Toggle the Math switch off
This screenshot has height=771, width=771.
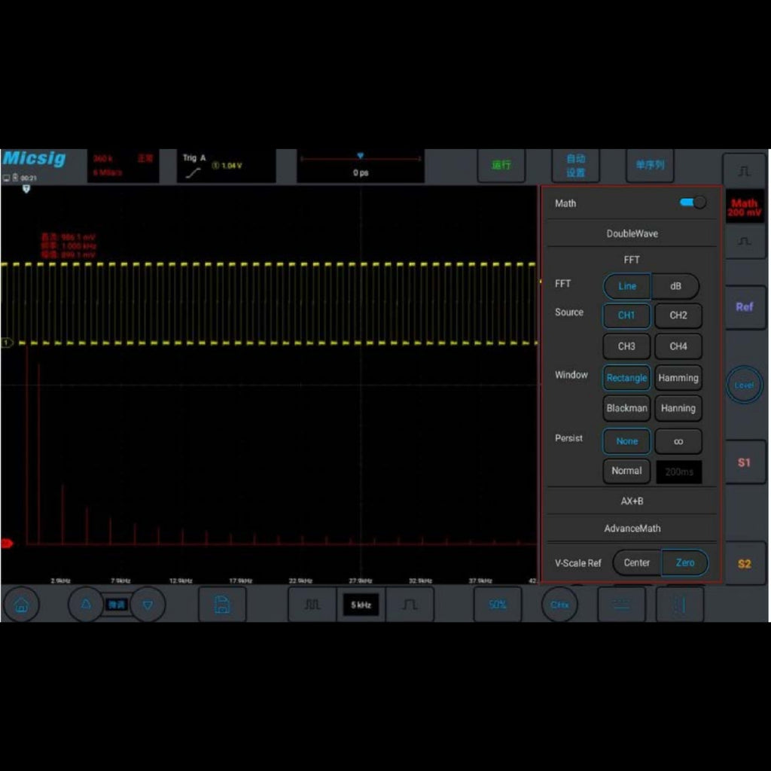[x=691, y=202]
